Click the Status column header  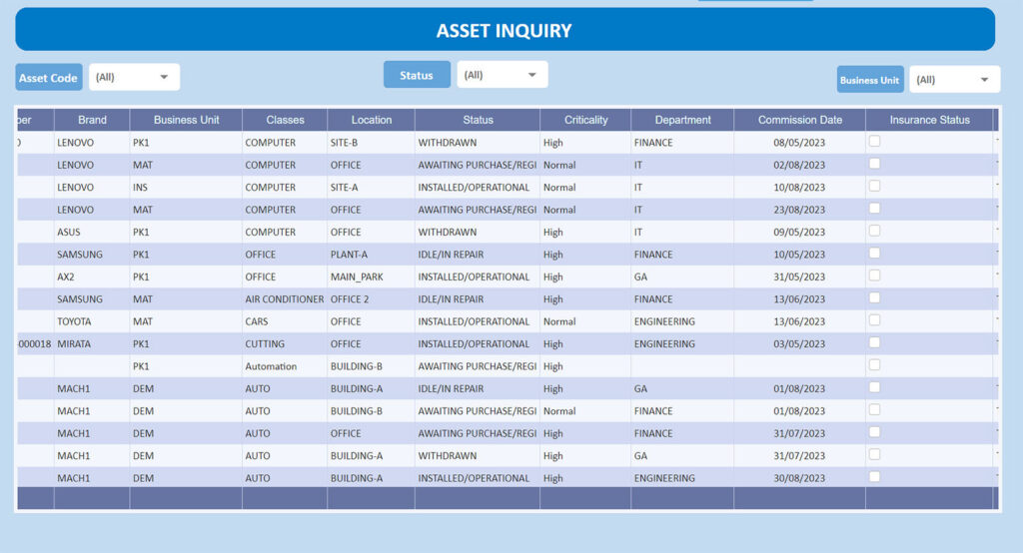click(x=478, y=120)
